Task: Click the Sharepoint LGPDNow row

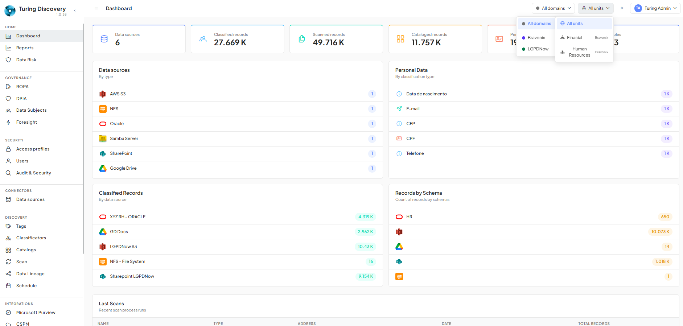Action: (x=238, y=276)
